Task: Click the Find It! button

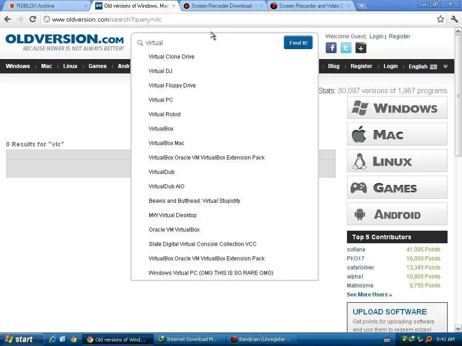Action: (298, 43)
